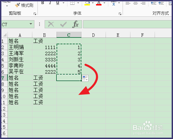Decrease indent
The height and width of the screenshot is (139, 173).
pyautogui.click(x=154, y=3)
